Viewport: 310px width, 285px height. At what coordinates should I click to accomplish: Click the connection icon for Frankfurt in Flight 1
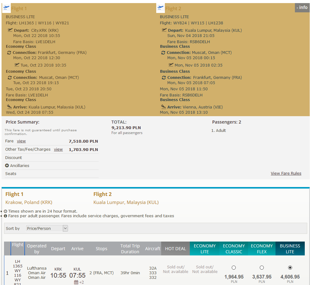pyautogui.click(x=9, y=53)
